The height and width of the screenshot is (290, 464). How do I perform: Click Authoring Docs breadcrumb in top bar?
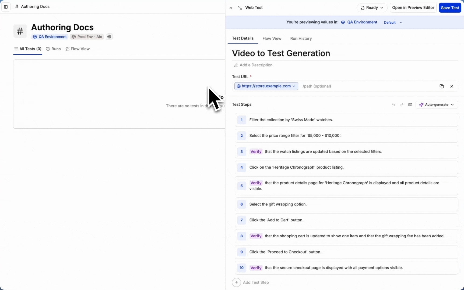[x=35, y=7]
